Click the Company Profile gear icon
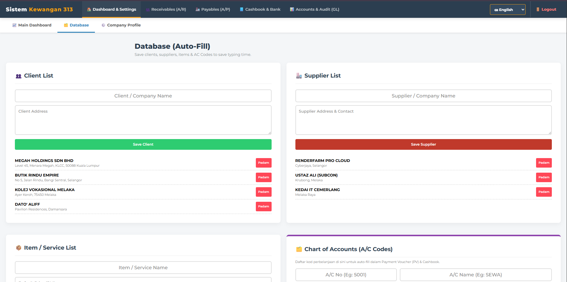This screenshot has height=282, width=567. click(103, 25)
